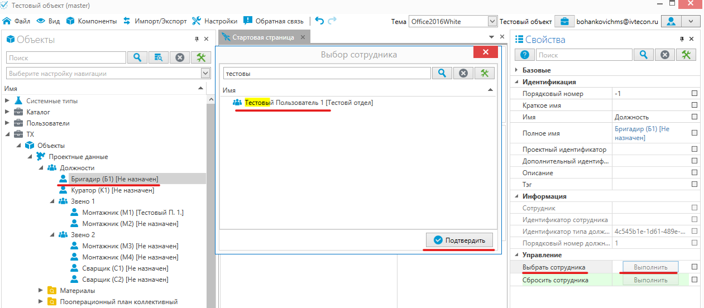The width and height of the screenshot is (704, 308).
Task: Click the help question mark in Properties
Action: coord(524,55)
